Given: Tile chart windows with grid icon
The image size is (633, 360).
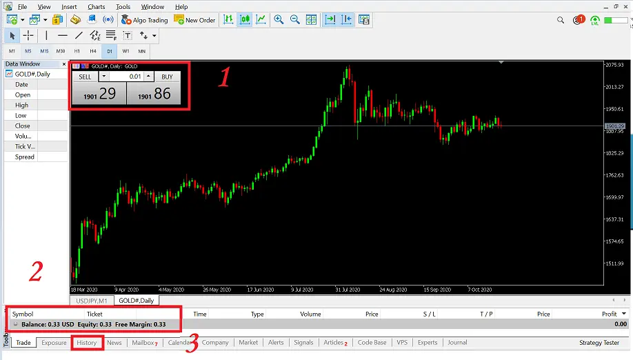Looking at the screenshot, I should click(x=311, y=20).
